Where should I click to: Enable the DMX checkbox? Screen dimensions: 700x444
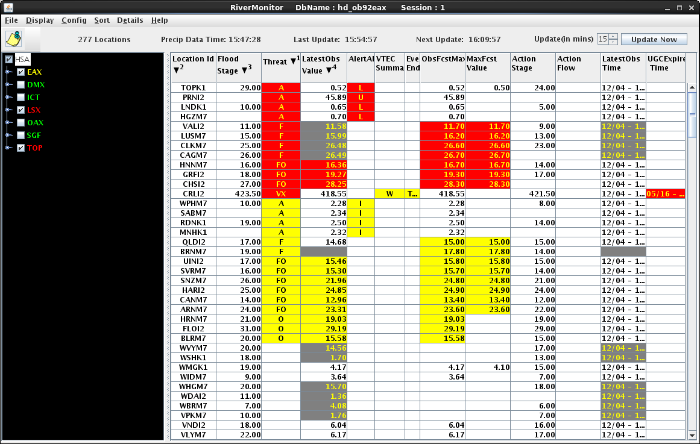coord(20,85)
